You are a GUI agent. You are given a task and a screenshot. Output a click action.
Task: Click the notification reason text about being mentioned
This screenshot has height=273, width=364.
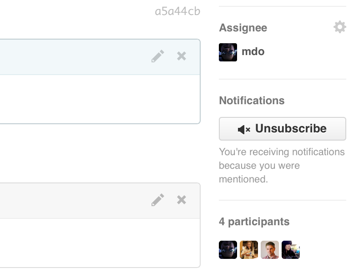pyautogui.click(x=281, y=165)
